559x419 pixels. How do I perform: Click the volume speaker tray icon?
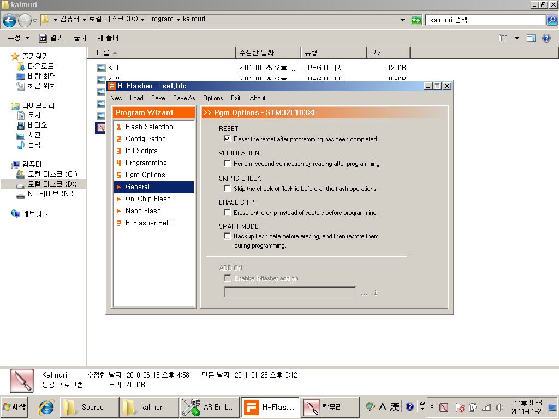pyautogui.click(x=500, y=407)
